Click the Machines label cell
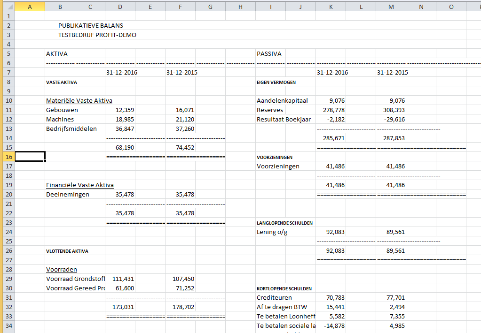The height and width of the screenshot is (333, 481). [60, 120]
